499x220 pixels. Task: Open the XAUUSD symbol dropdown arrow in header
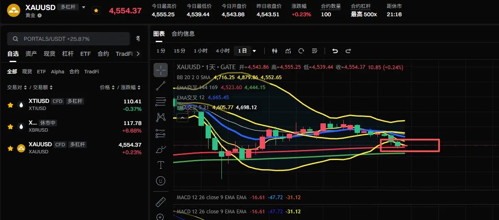84,7
